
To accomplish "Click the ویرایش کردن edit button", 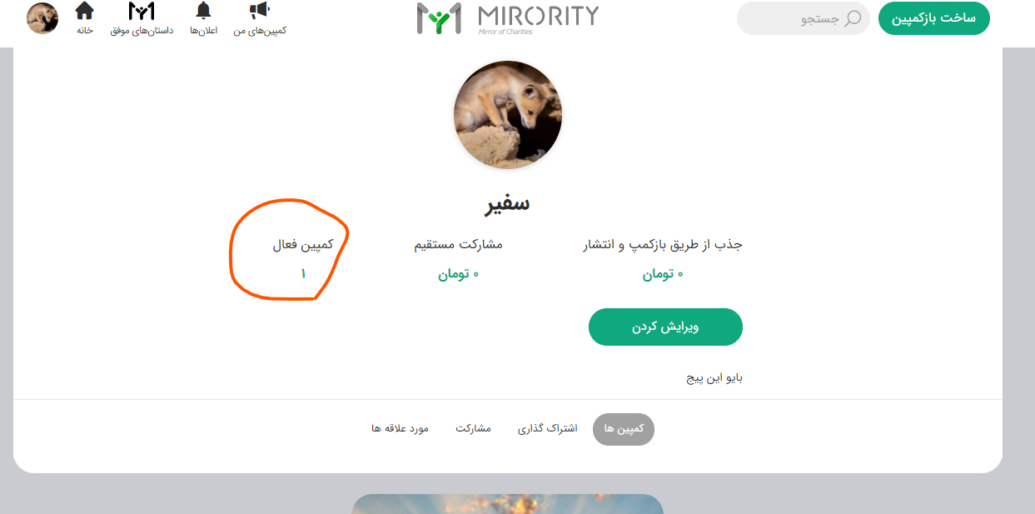I will click(665, 327).
